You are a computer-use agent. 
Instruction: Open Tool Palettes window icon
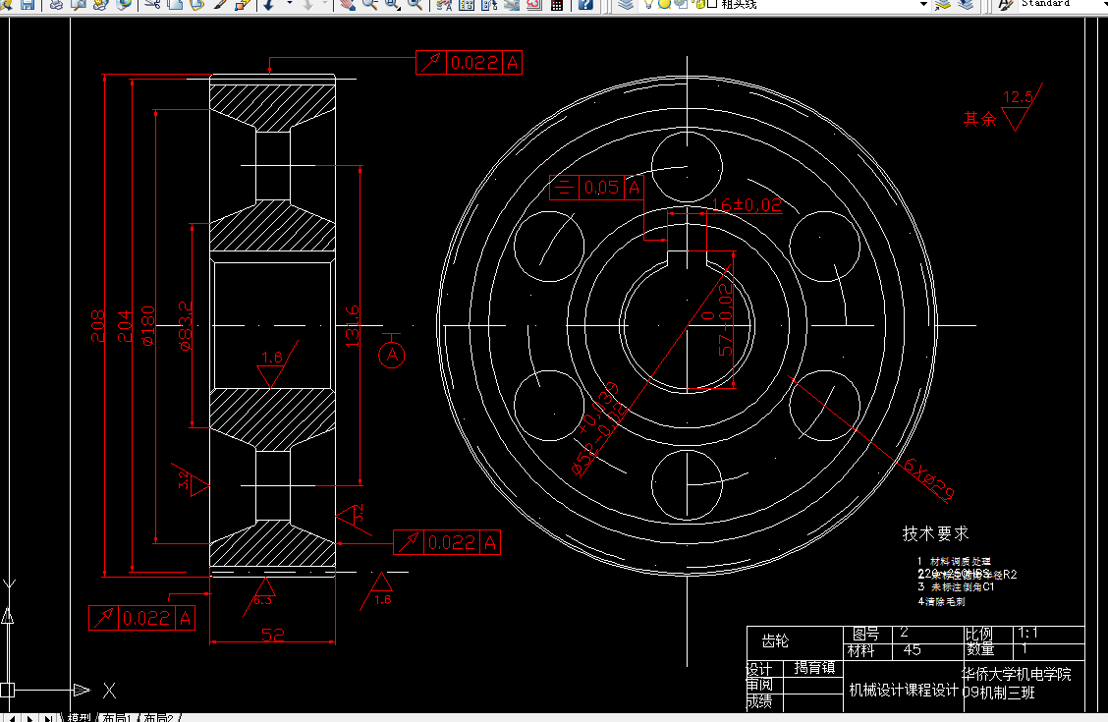489,4
